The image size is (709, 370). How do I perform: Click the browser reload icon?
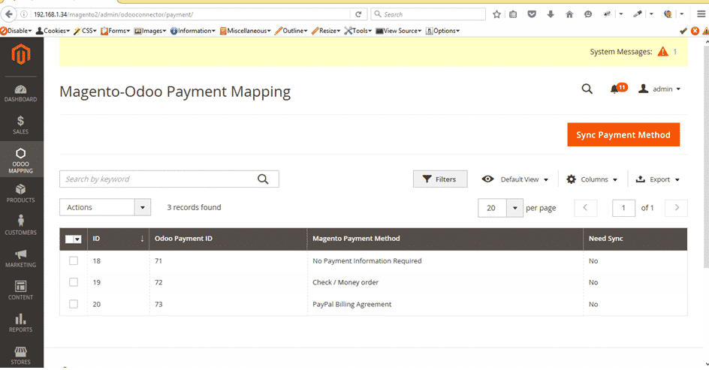358,14
